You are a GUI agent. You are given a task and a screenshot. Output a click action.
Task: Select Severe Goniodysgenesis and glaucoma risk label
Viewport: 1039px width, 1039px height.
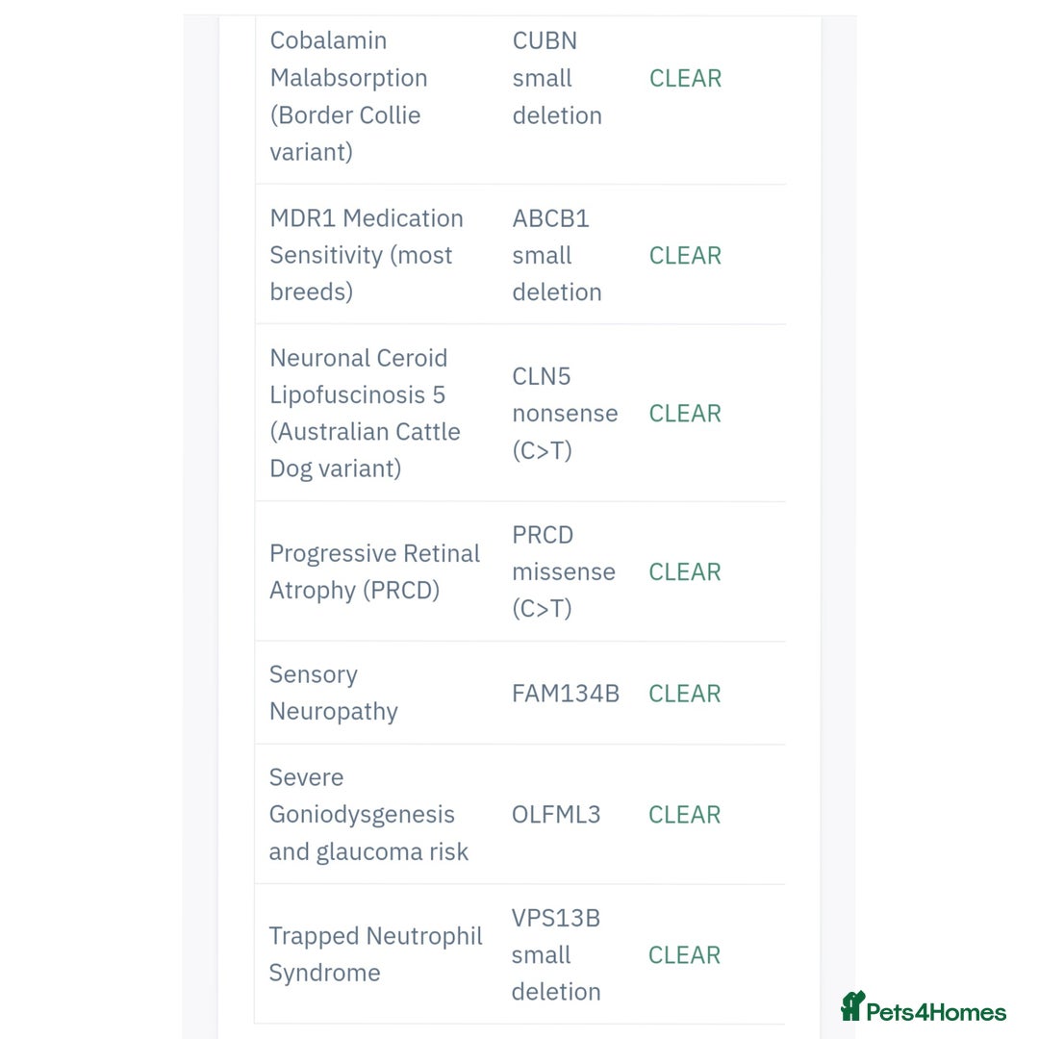(368, 815)
